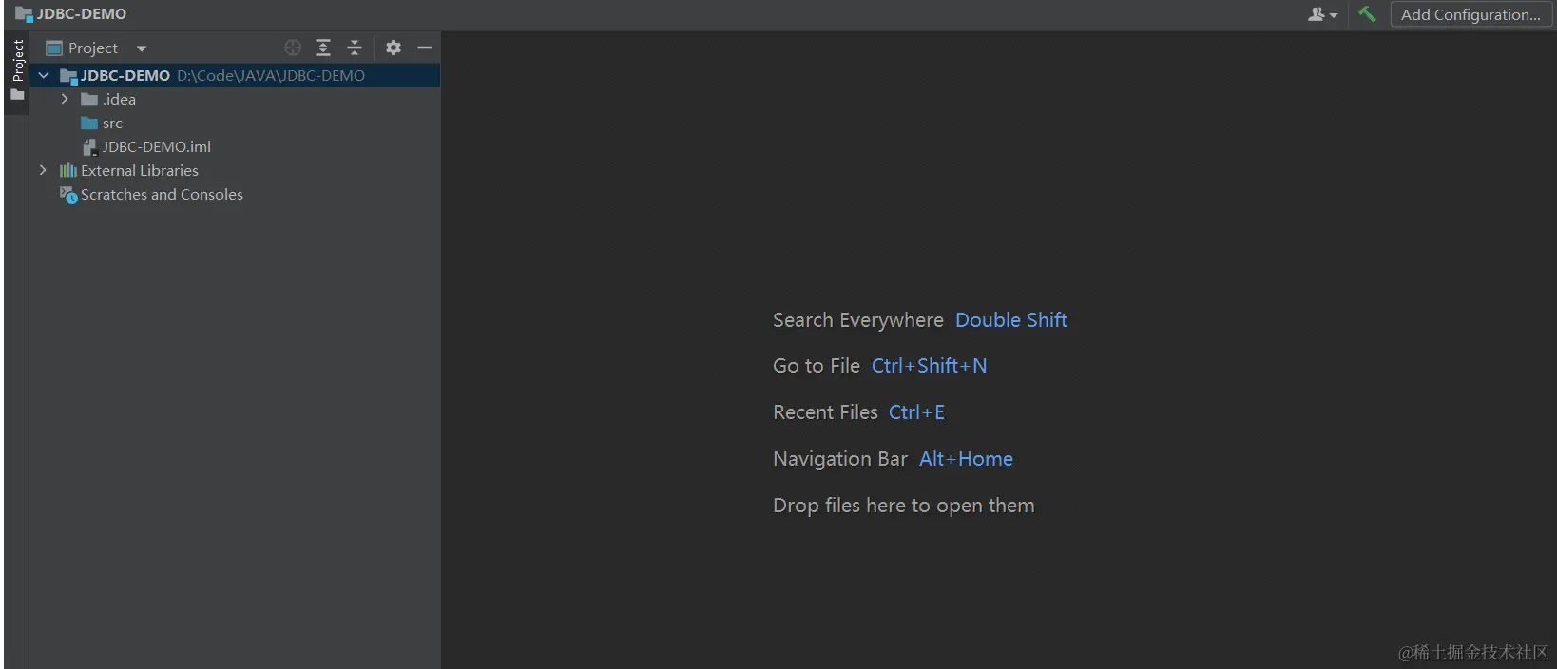This screenshot has height=669, width=1557.
Task: Click the JDBC-DEMO.iml file icon
Action: click(x=90, y=147)
